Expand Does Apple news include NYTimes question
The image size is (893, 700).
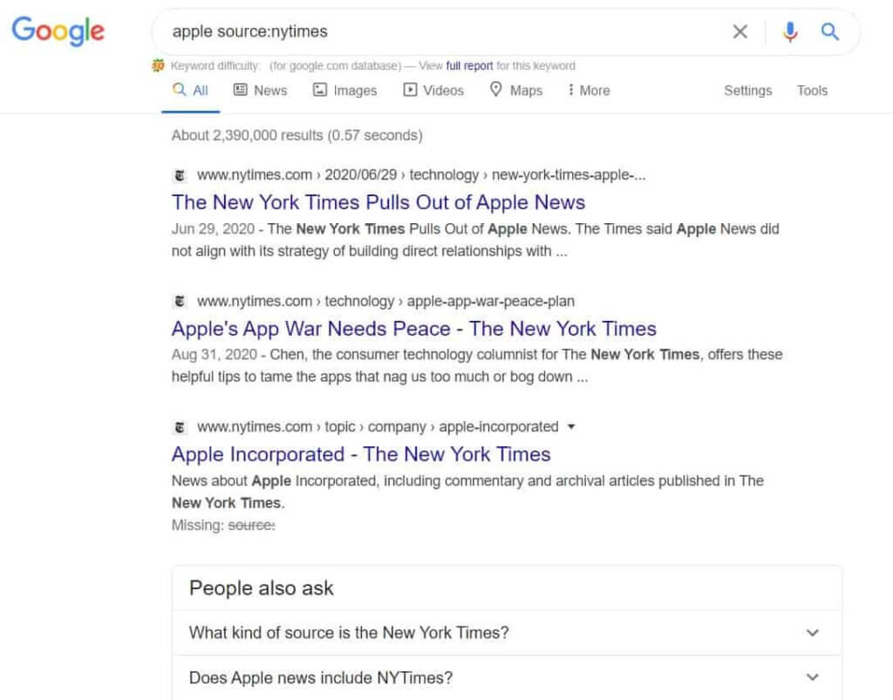click(507, 678)
